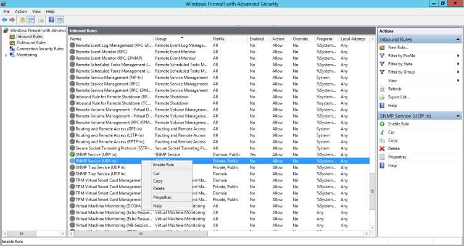Sort rules by the Enabled column header
This screenshot has width=464, height=246.
click(257, 39)
